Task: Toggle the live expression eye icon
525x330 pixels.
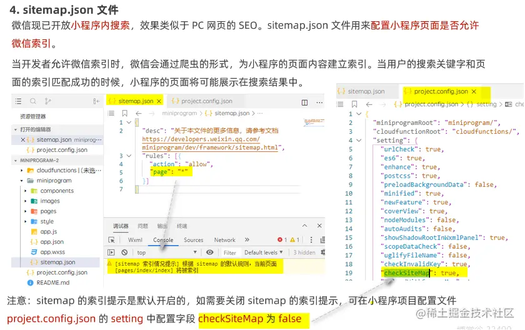Action: [209, 252]
